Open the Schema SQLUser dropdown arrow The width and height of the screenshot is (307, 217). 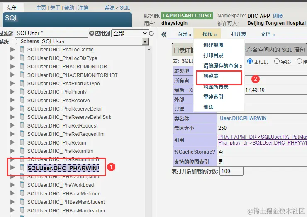[145, 42]
